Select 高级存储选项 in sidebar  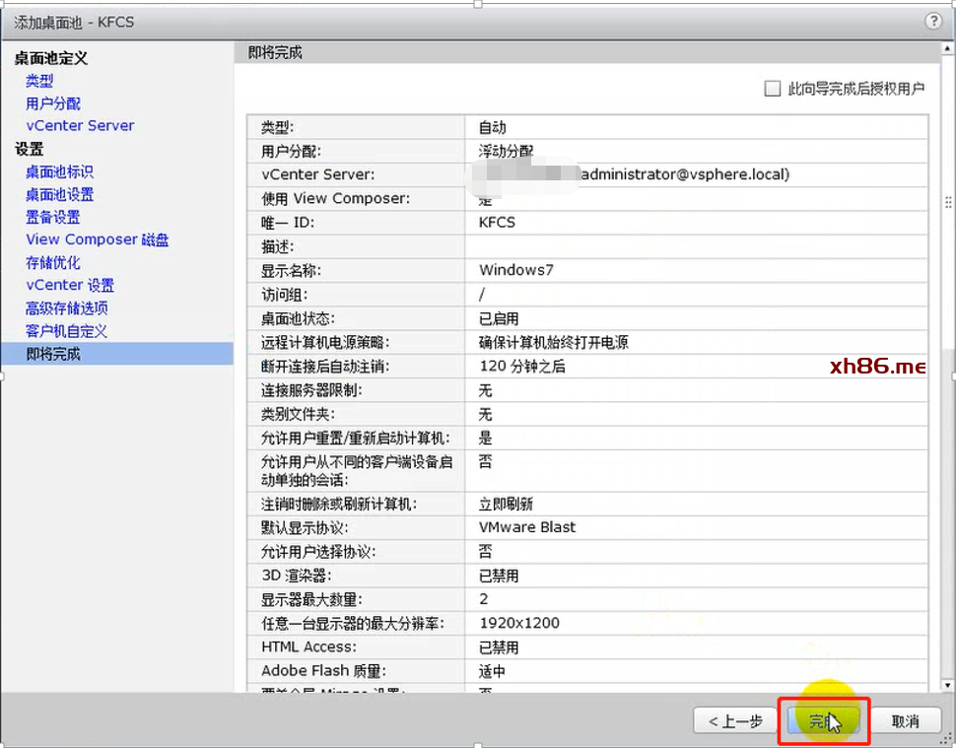(66, 307)
